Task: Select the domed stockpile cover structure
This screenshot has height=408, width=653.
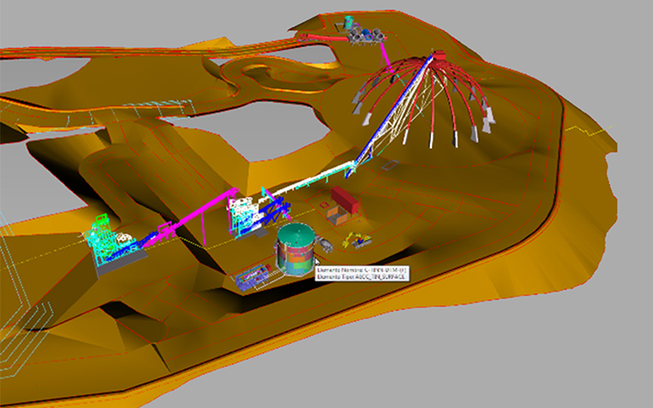Action: (424, 102)
